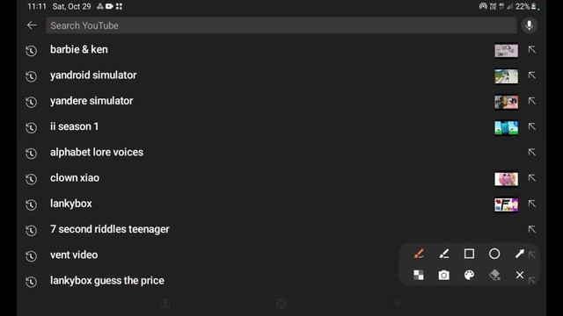
Task: Choose the circle shape tool
Action: click(x=494, y=254)
